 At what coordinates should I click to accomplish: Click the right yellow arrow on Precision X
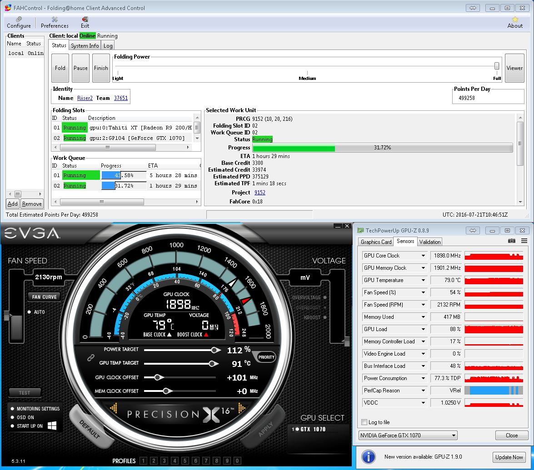pos(241,408)
